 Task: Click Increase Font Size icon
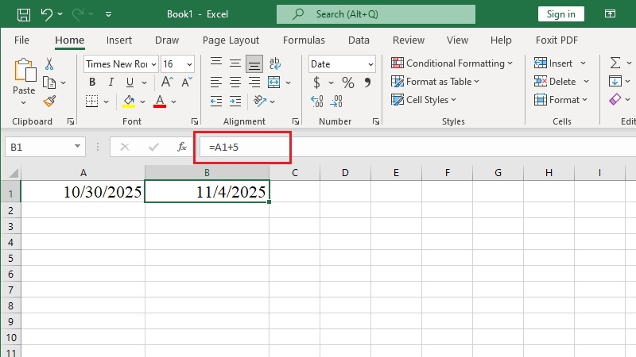(x=167, y=83)
